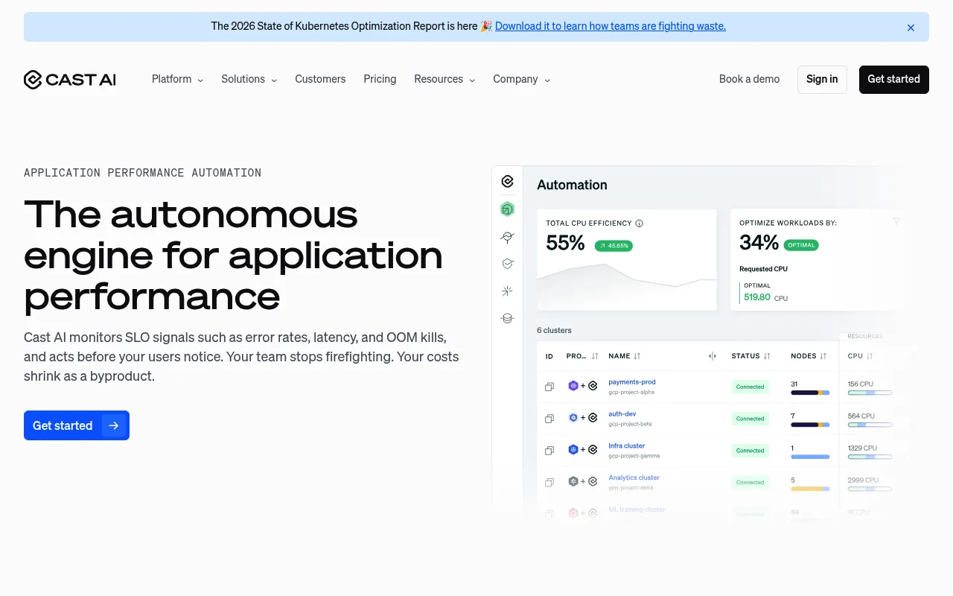
Task: Click the green OPTIMAL badge beside 34%
Action: (x=800, y=245)
